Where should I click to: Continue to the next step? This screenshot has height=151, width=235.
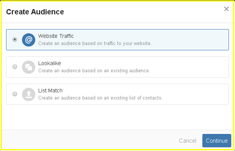pyautogui.click(x=217, y=140)
